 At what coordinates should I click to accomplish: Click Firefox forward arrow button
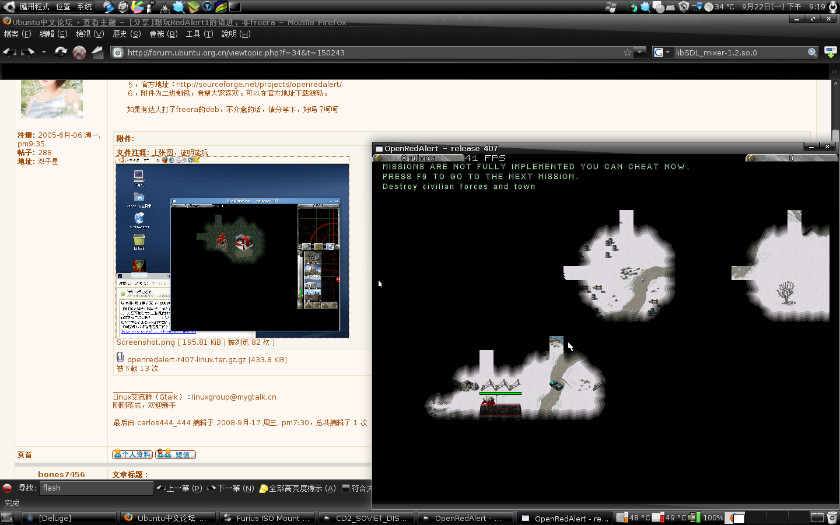(x=27, y=52)
